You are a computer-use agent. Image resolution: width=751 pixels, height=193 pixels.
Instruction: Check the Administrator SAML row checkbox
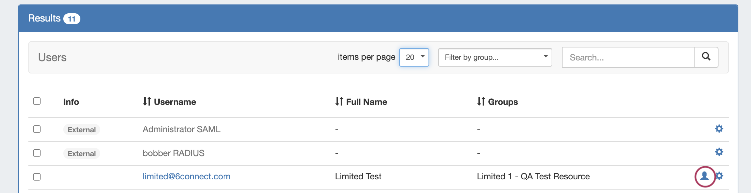click(x=37, y=129)
